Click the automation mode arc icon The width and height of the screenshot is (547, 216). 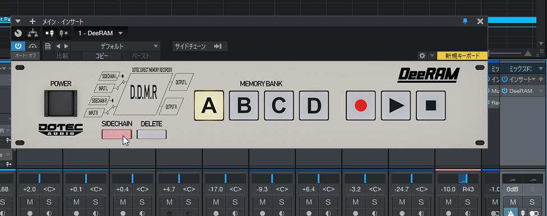coord(33,46)
